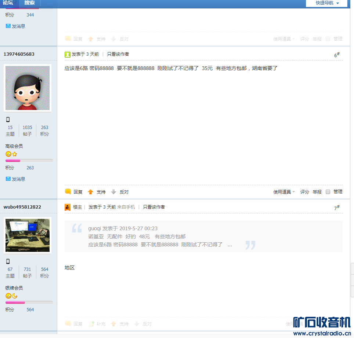Expand faded 使用道具 dropdown in top post
The image size is (354, 338).
click(284, 39)
